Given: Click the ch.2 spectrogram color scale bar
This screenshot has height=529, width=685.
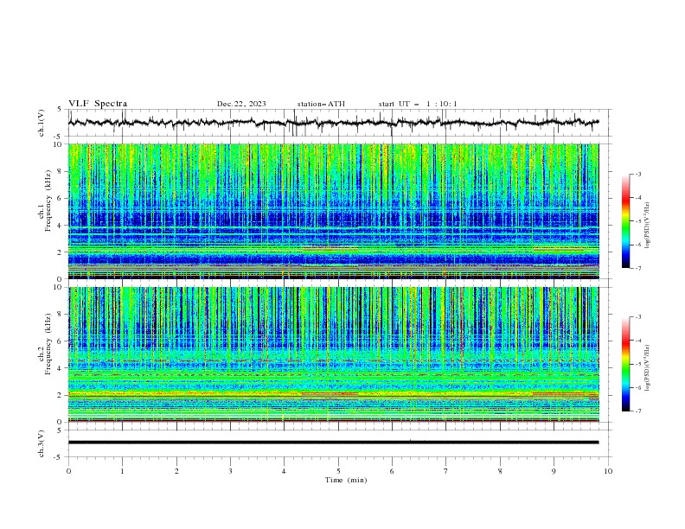Looking at the screenshot, I should 625,364.
